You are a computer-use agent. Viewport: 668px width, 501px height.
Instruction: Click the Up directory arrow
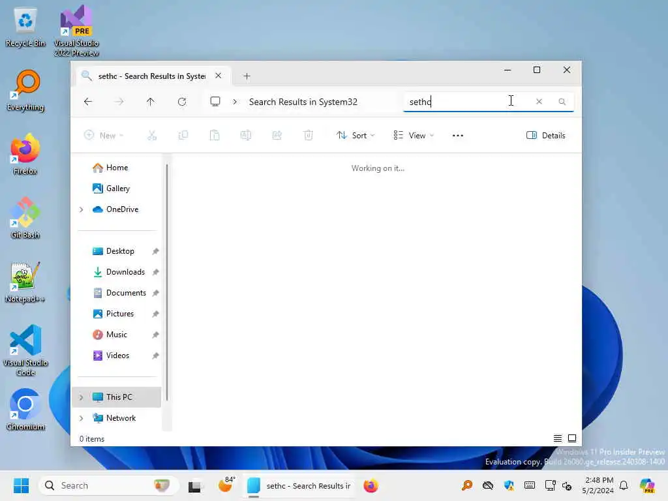151,102
